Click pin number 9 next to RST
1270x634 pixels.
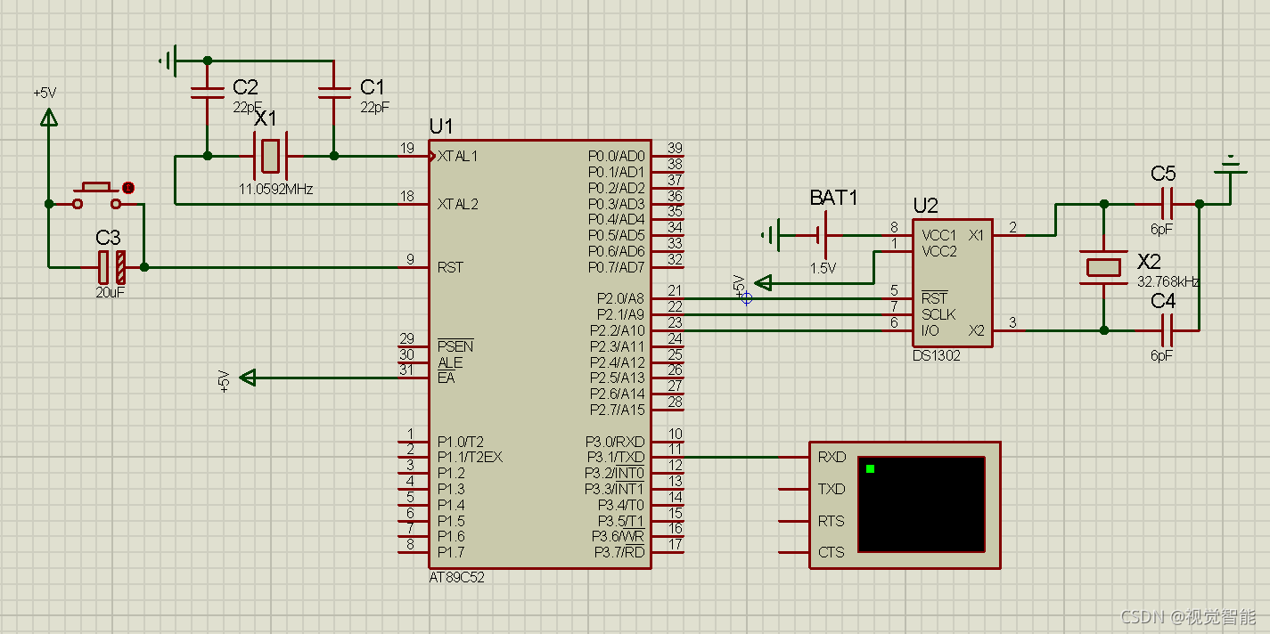(x=411, y=259)
